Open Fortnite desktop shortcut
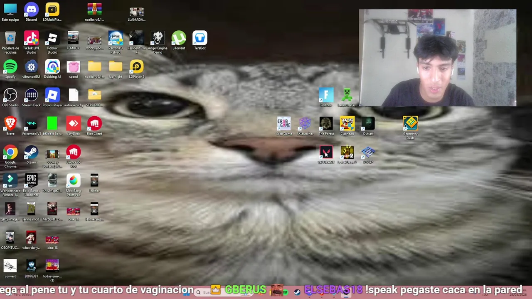 (x=326, y=98)
